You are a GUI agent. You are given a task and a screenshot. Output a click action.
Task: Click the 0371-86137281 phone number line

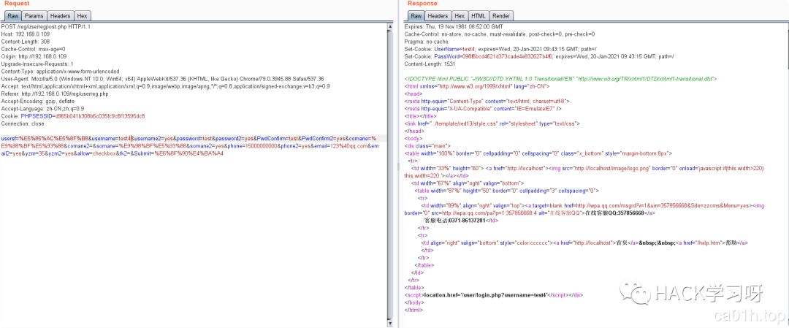[x=462, y=221]
